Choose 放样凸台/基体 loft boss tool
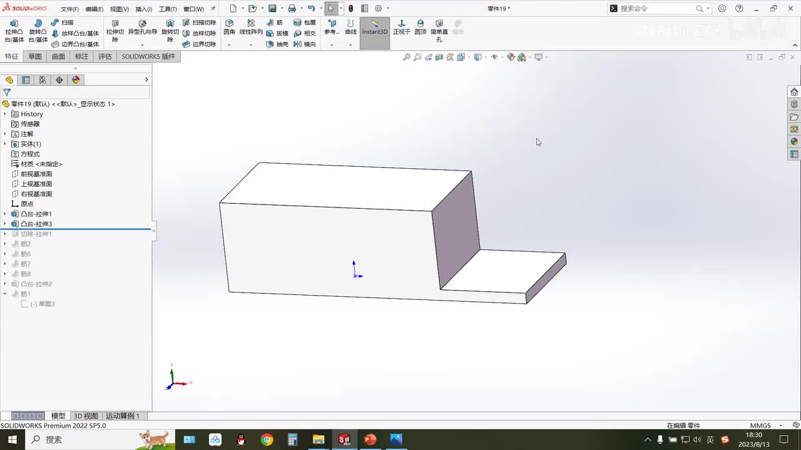The image size is (801, 450). (75, 33)
